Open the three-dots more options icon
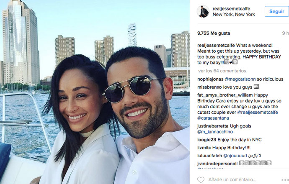 [x=285, y=180]
